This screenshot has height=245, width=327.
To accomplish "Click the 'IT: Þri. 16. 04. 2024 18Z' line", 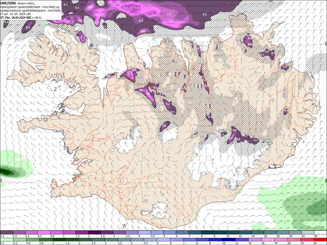I will pos(16,14).
